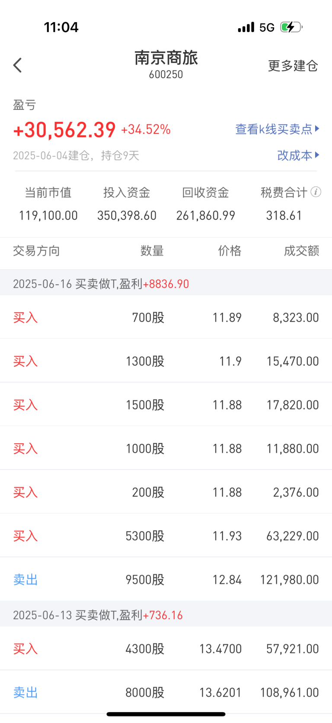
Task: Tap the 5G signal status icon
Action: (x=267, y=27)
